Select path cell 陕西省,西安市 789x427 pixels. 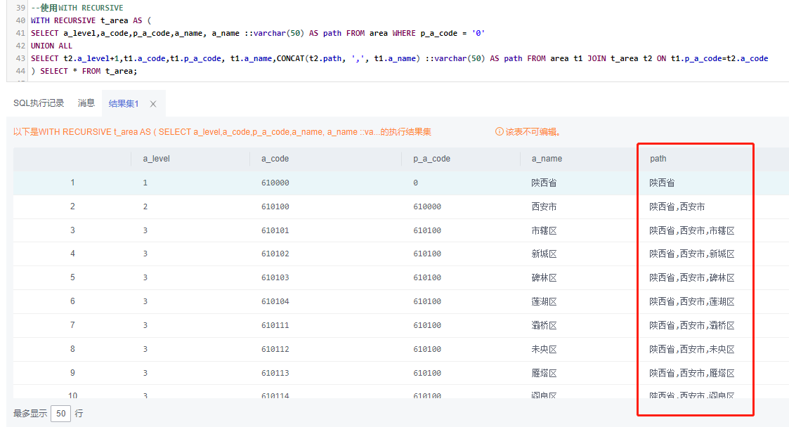[x=677, y=206]
